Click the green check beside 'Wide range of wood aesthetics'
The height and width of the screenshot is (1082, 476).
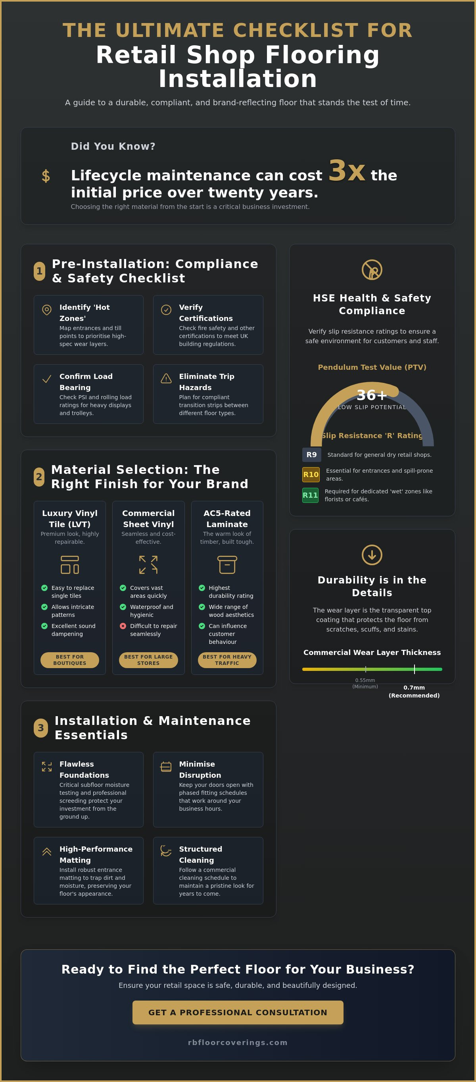pos(202,607)
